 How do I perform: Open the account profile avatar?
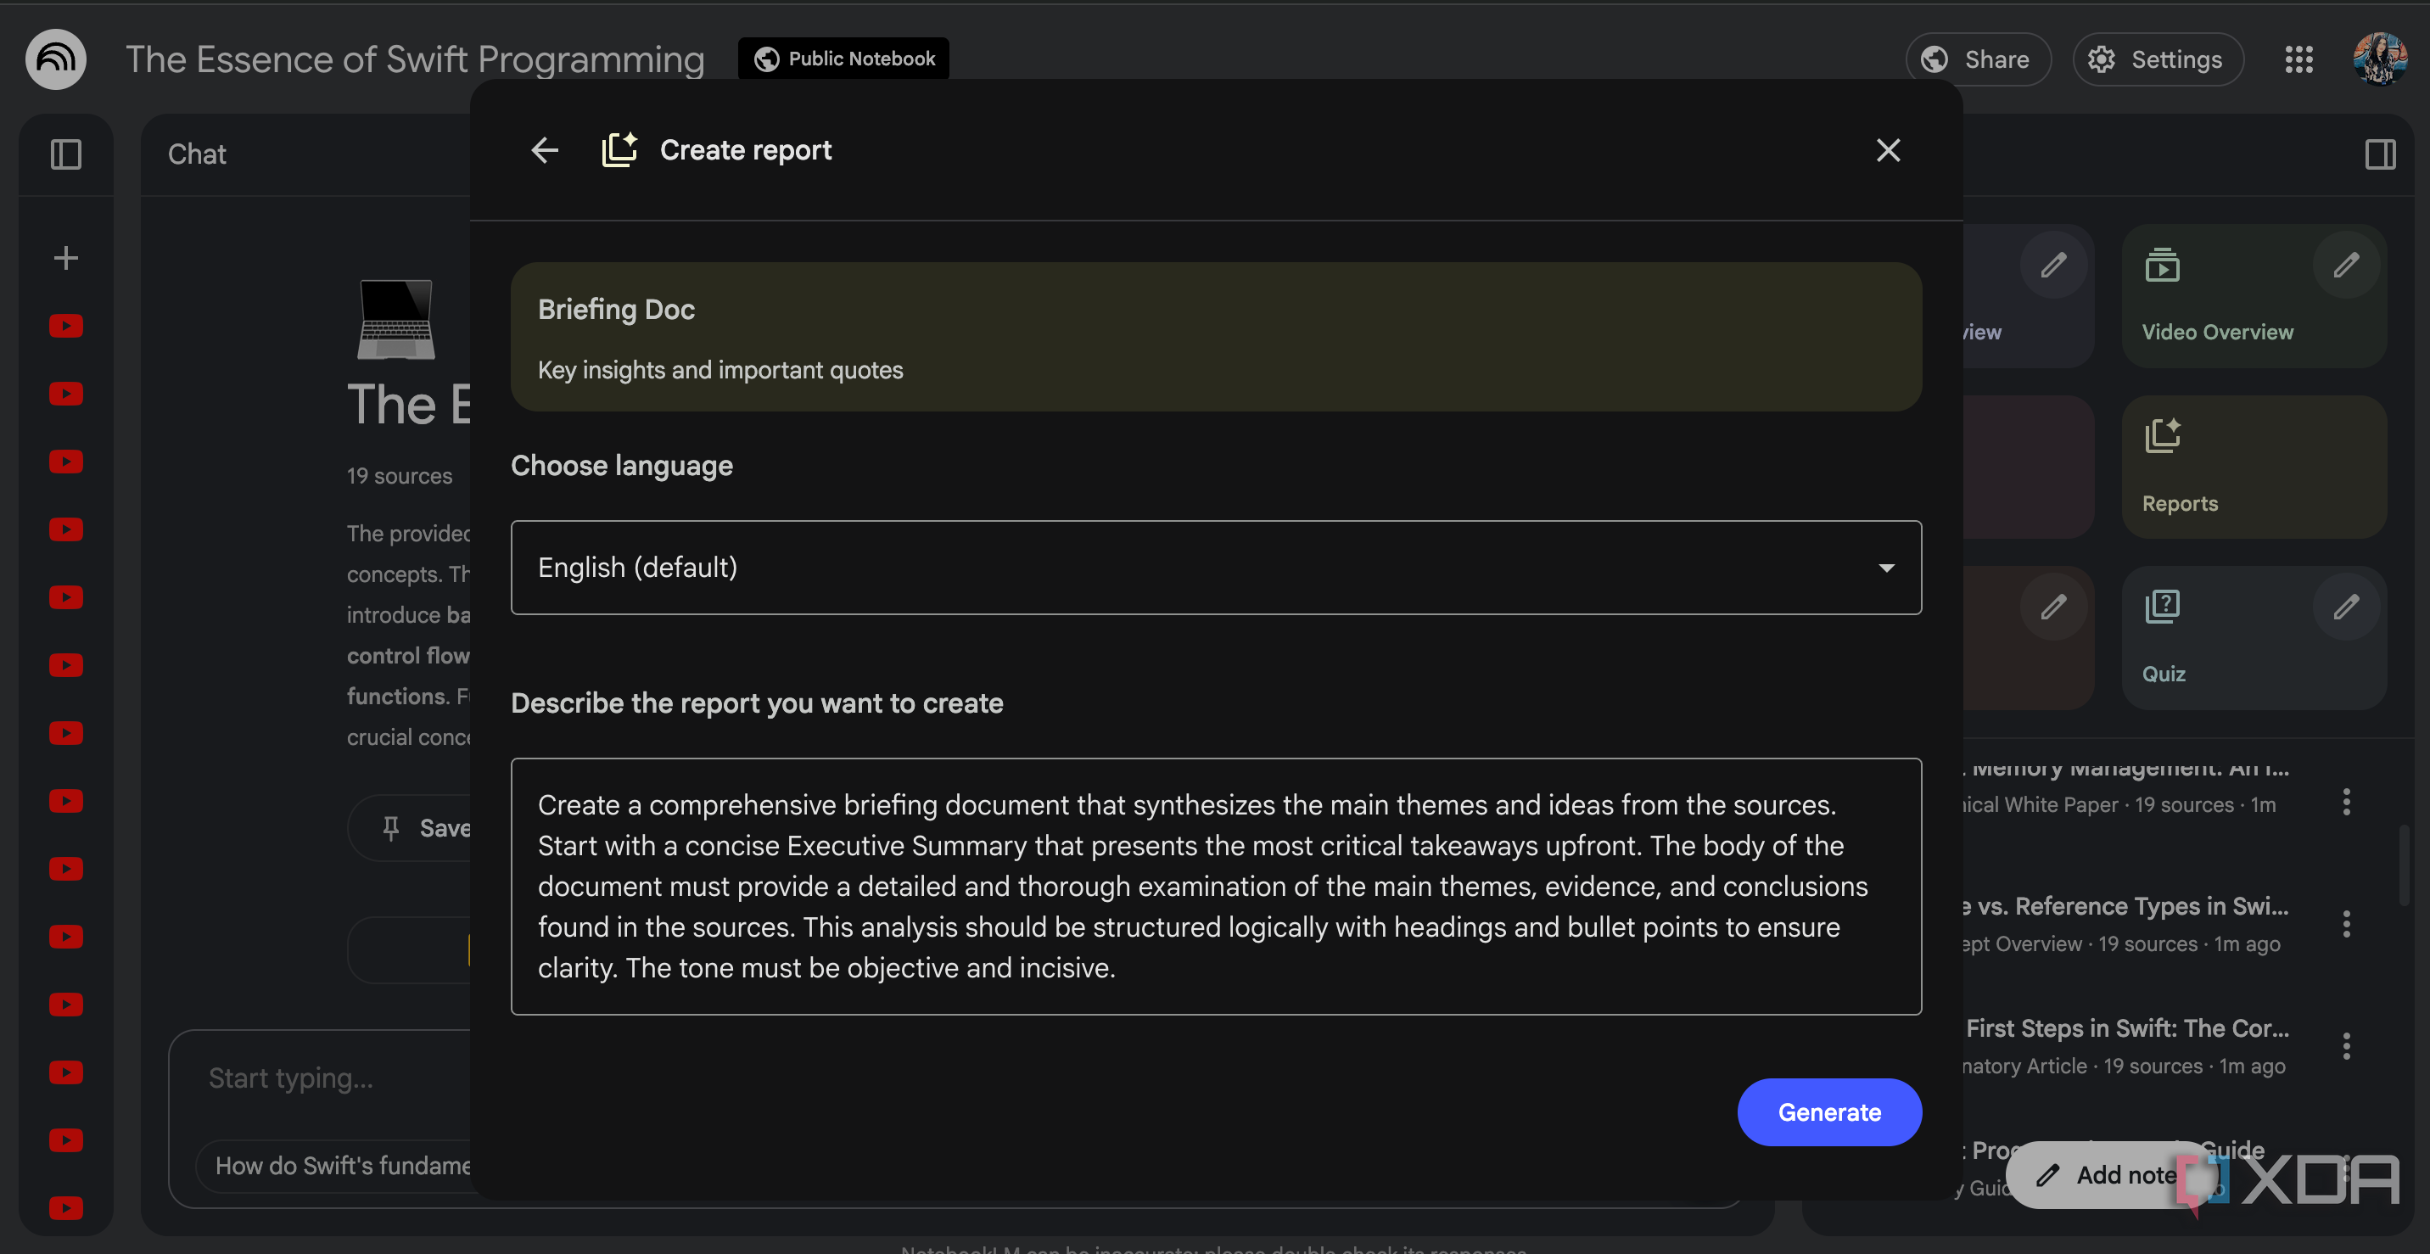[x=2379, y=59]
